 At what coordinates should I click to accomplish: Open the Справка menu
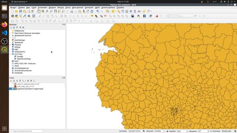120,7
